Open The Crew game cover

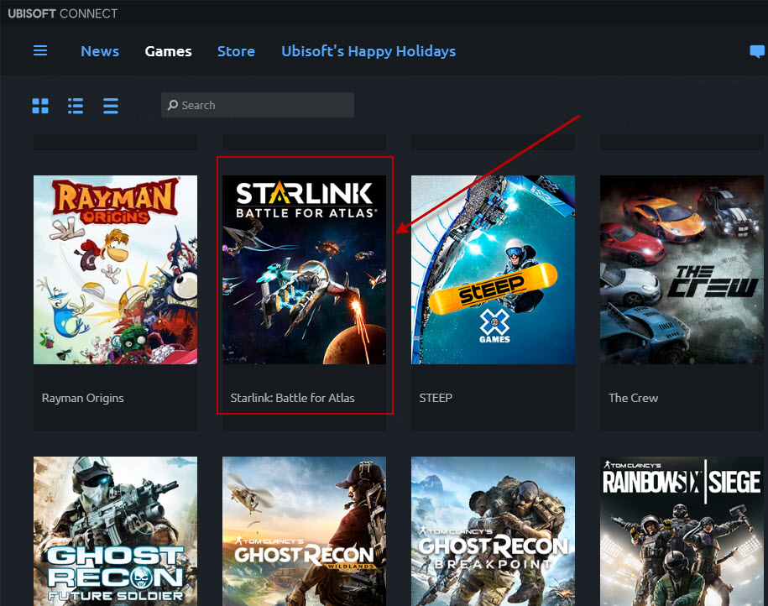pyautogui.click(x=682, y=269)
